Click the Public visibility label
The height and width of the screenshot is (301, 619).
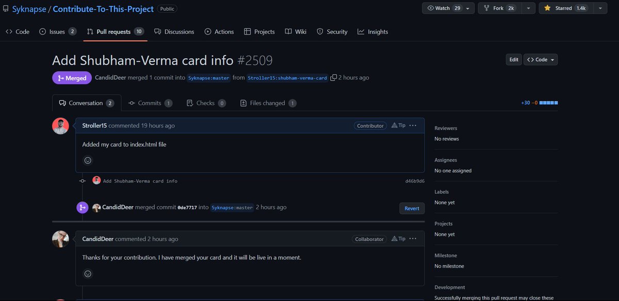(x=167, y=9)
